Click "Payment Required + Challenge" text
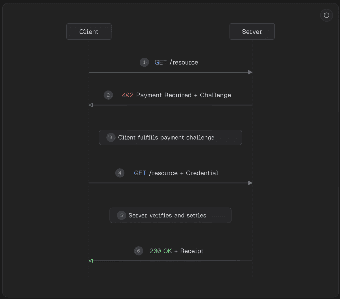The width and height of the screenshot is (340, 299). pos(184,95)
